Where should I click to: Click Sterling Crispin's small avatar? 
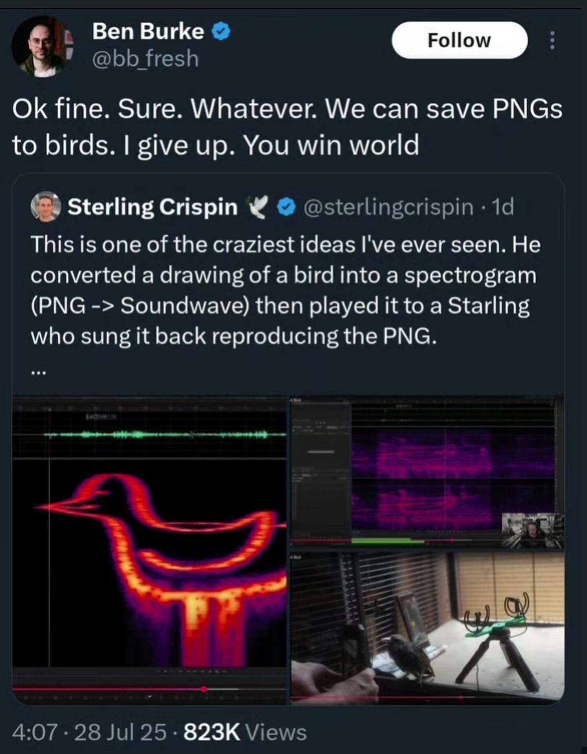pos(46,207)
